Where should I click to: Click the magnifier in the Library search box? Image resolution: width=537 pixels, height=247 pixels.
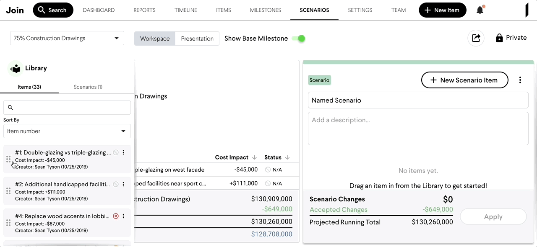[10, 107]
